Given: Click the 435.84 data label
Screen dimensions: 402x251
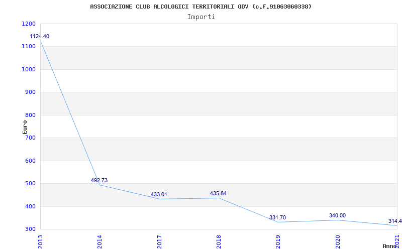Looking at the screenshot, I should tap(218, 193).
